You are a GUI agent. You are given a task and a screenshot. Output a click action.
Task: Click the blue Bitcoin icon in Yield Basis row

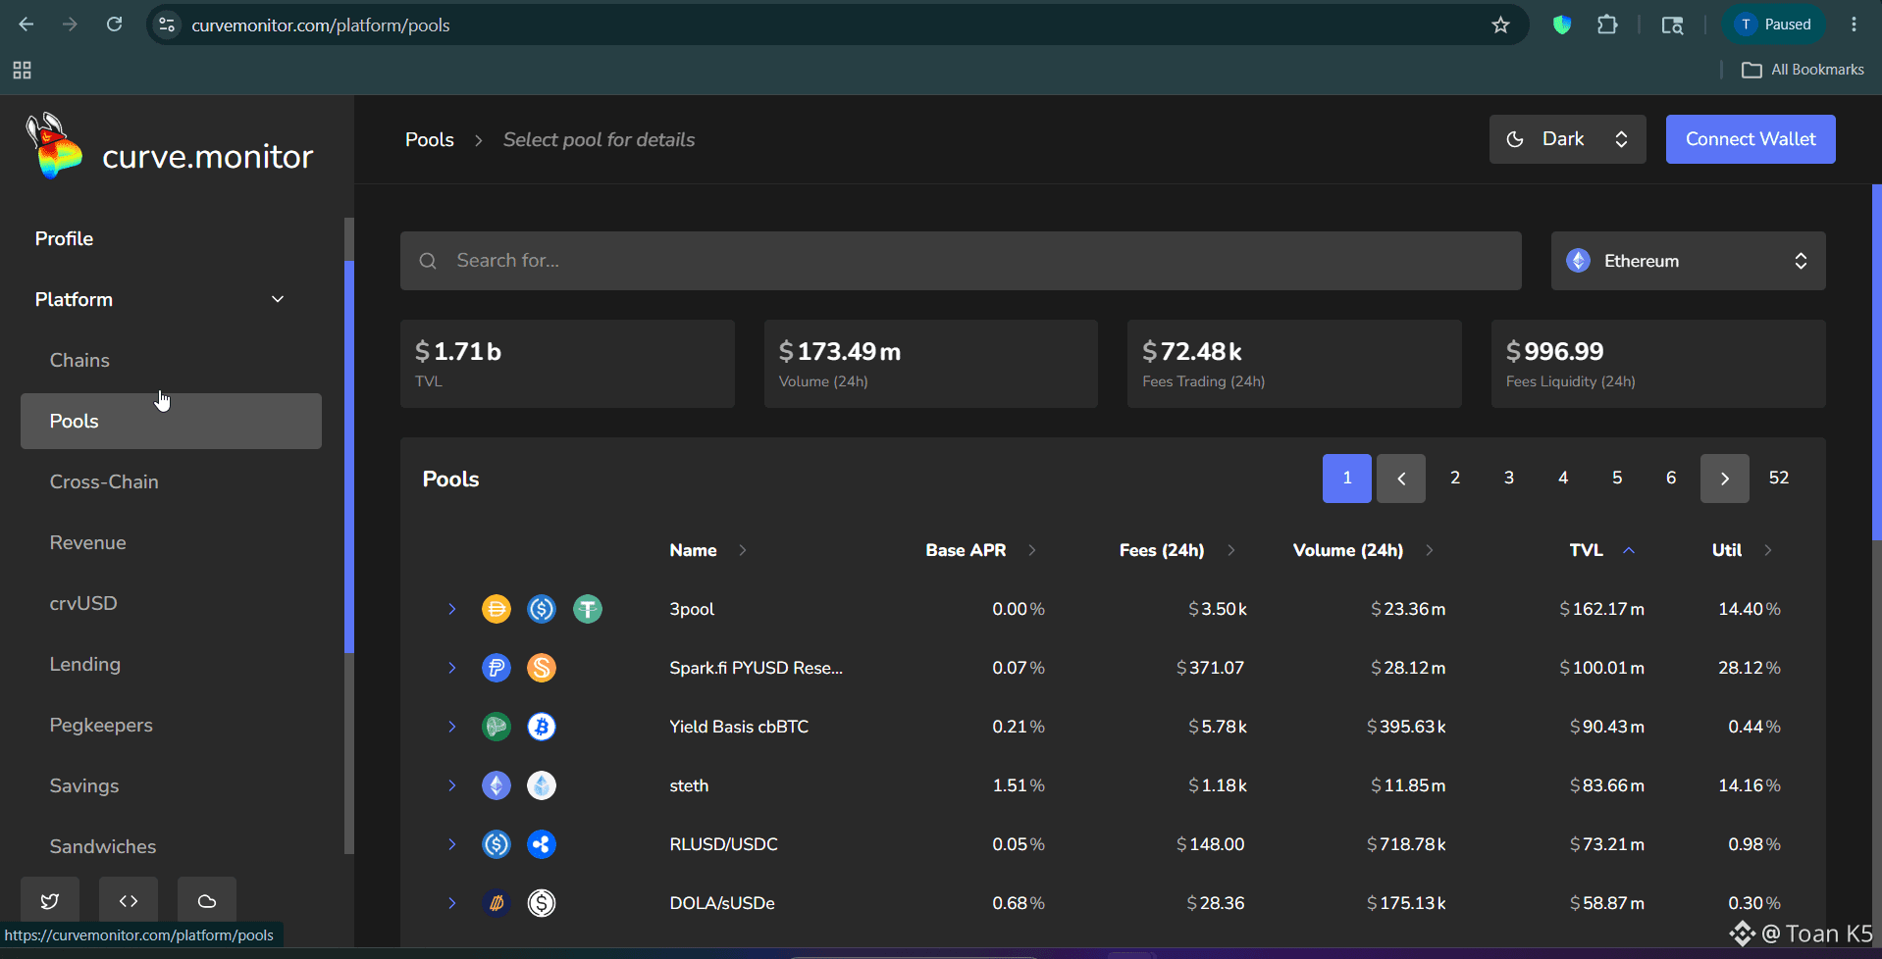542,727
